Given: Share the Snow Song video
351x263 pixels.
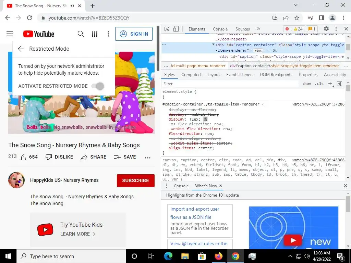Looking at the screenshot, I should pos(94,157).
